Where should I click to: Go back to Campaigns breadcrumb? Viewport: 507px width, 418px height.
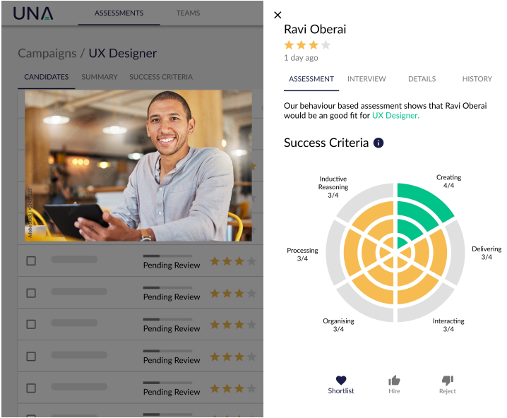tap(47, 54)
